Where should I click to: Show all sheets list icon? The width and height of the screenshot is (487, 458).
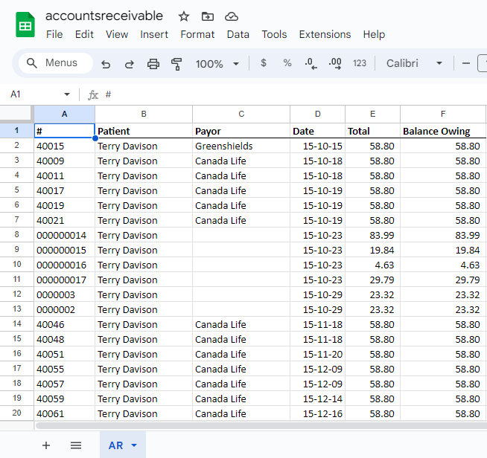[x=76, y=445]
